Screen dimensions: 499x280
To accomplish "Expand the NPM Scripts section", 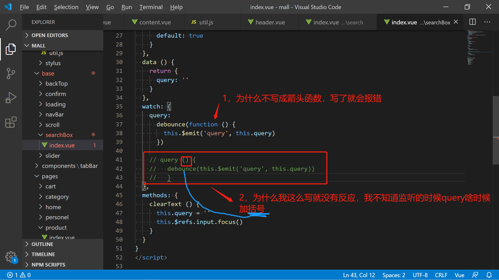I will click(63, 265).
